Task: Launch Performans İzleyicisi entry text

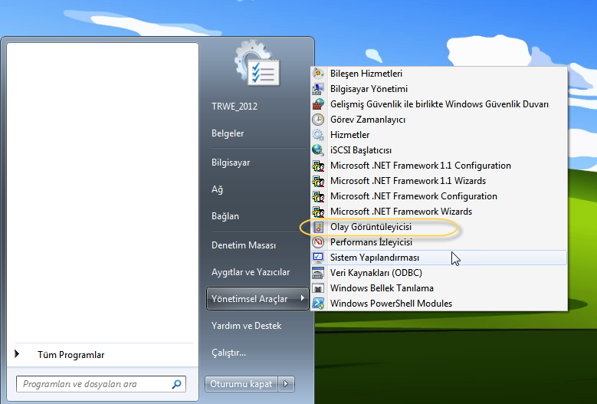Action: (371, 242)
